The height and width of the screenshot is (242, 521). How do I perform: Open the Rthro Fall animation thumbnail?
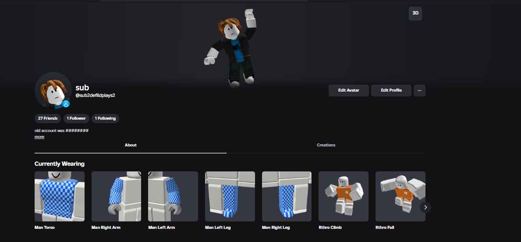400,196
